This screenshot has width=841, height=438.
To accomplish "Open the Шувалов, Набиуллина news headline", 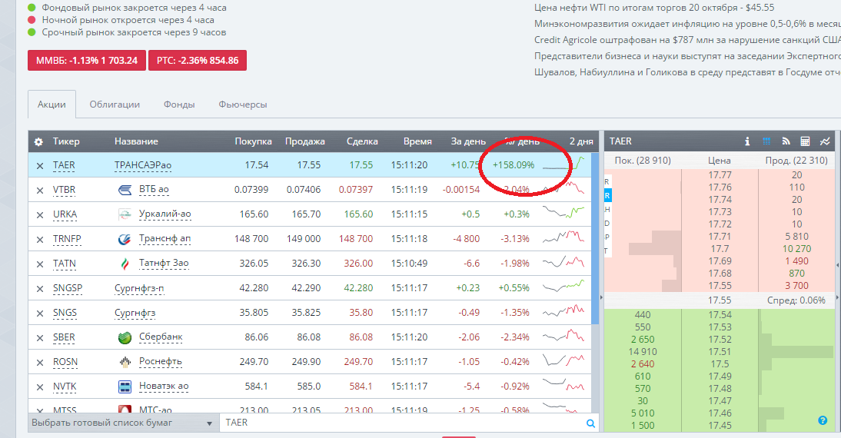I will [x=687, y=72].
